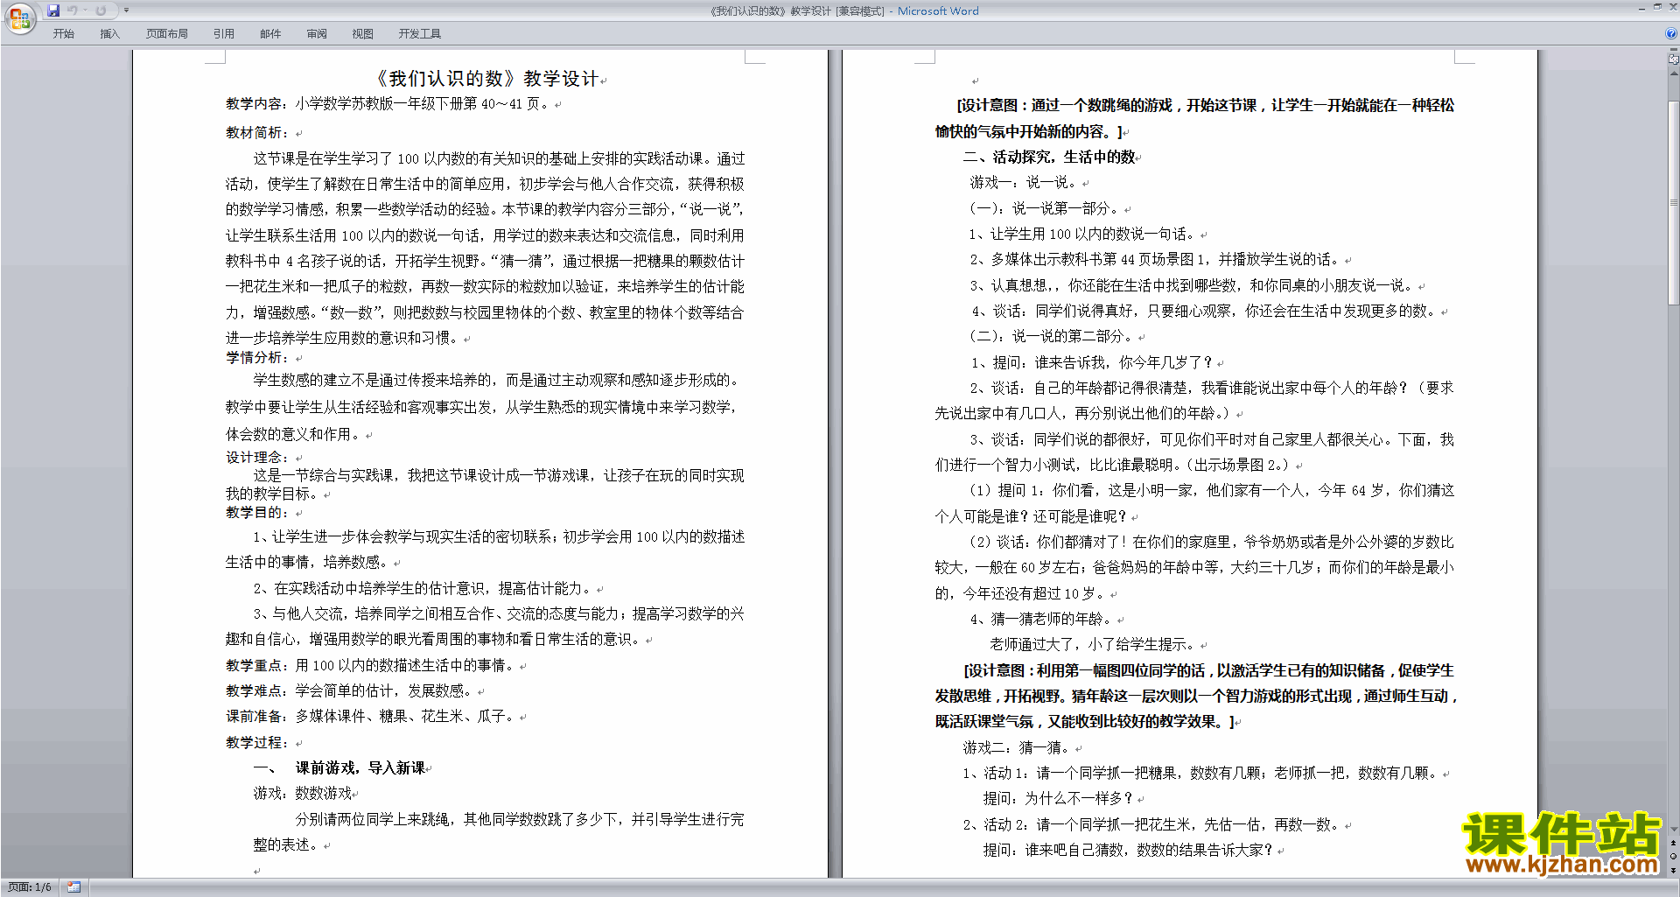The image size is (1680, 897).
Task: Click the Microsoft Word title bar text
Action: point(938,11)
